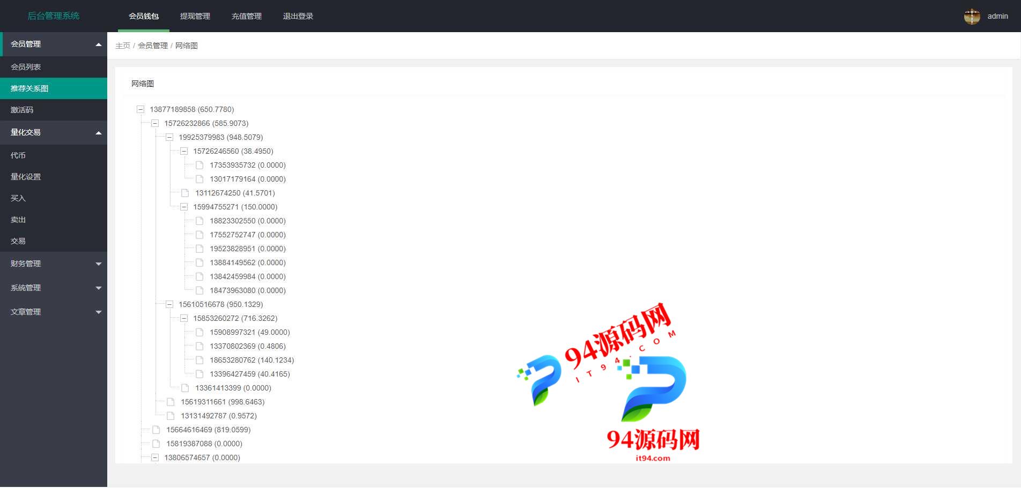
Task: Click file icon beside 13842459984
Action: point(199,276)
